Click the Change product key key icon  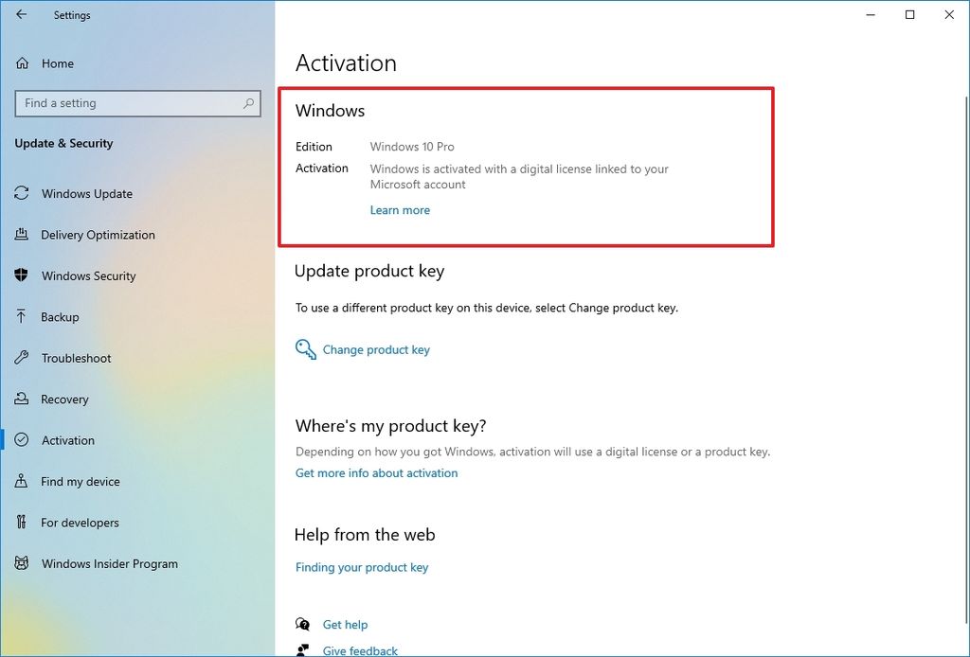pos(305,348)
